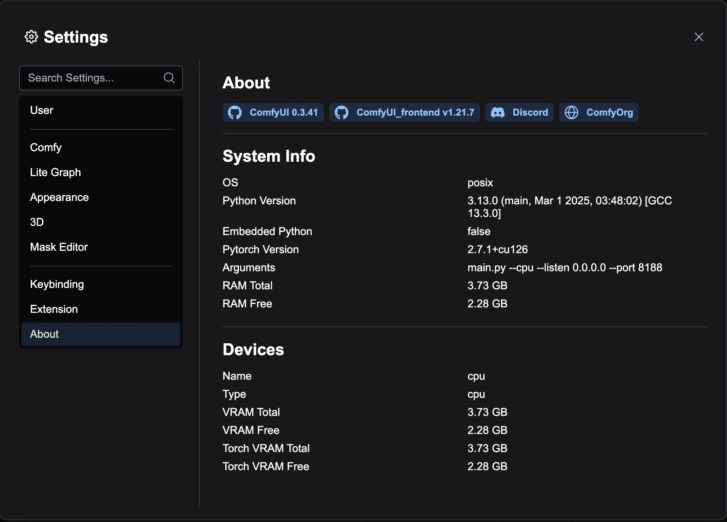Open the 3D settings category

click(37, 222)
